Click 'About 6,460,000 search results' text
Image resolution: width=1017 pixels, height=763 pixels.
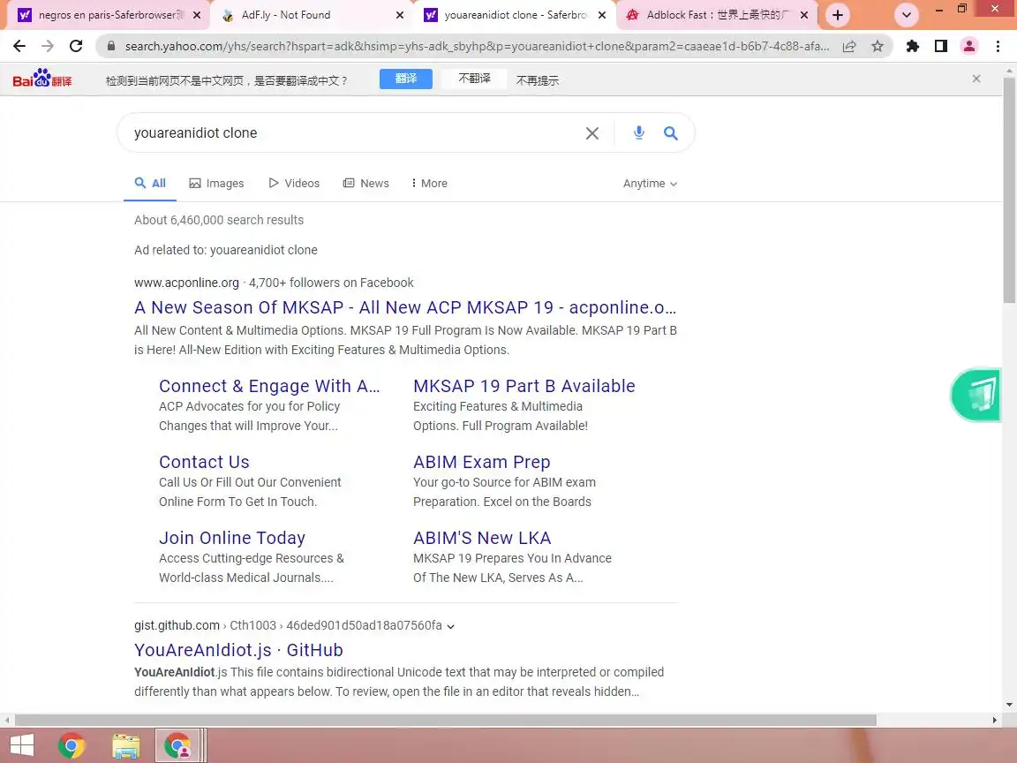[x=219, y=220]
